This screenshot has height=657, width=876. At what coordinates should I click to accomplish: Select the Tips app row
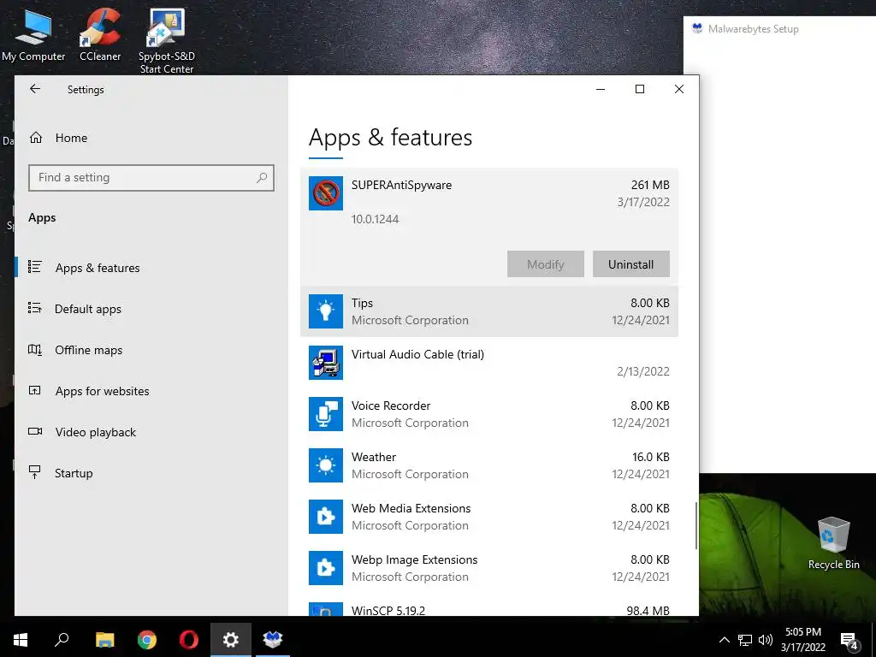(x=489, y=311)
